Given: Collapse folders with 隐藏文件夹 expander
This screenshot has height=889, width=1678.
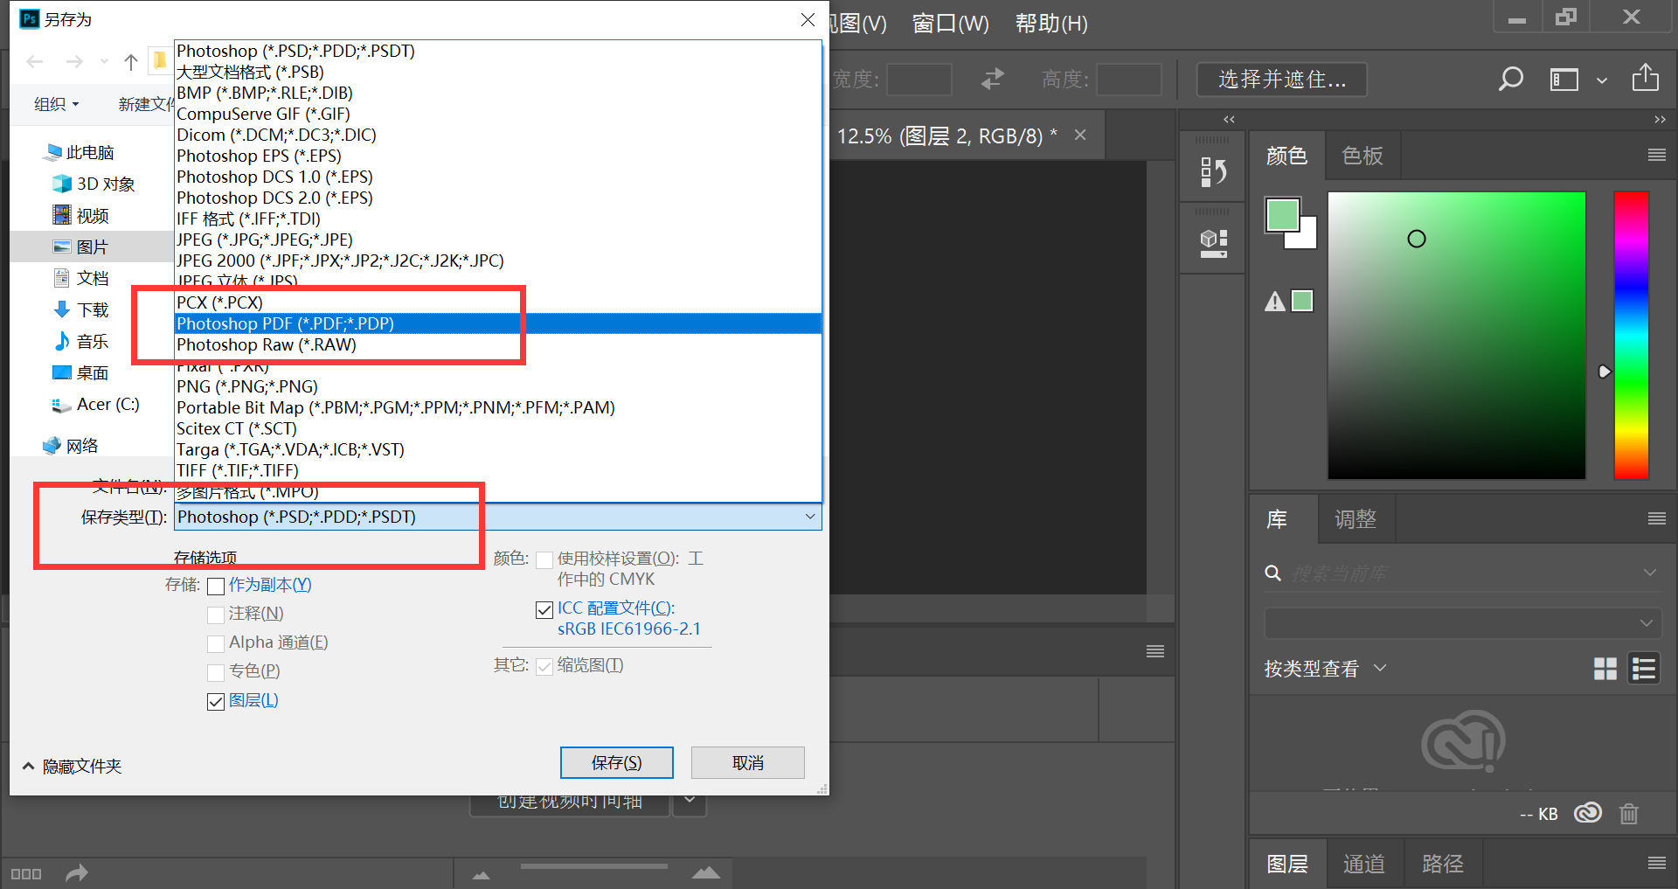Looking at the screenshot, I should click(x=29, y=767).
